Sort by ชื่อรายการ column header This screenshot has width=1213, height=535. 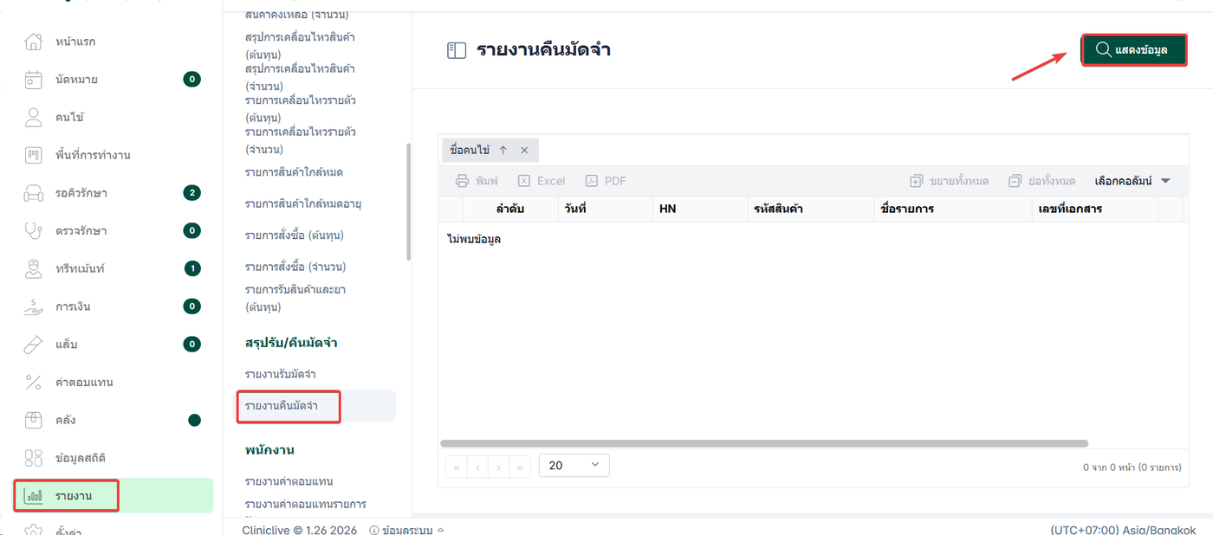point(952,209)
